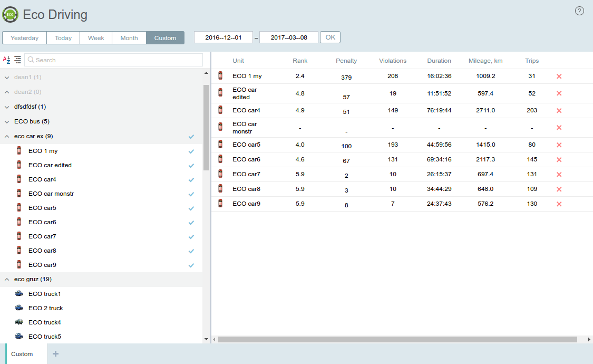Toggle the checkmark for ECO car5
Image resolution: width=593 pixels, height=364 pixels.
pos(191,208)
